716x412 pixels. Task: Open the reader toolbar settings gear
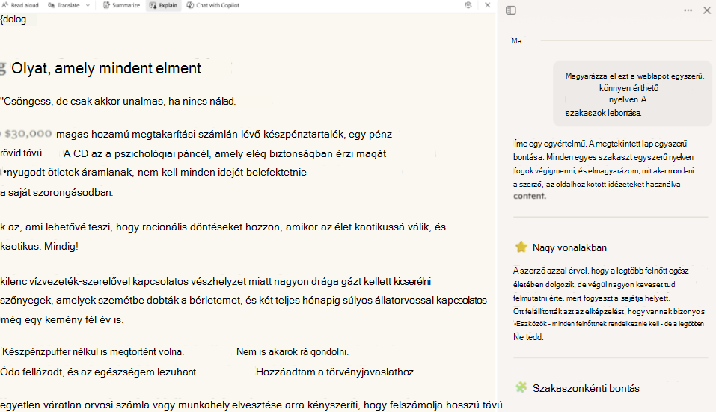[x=468, y=5]
